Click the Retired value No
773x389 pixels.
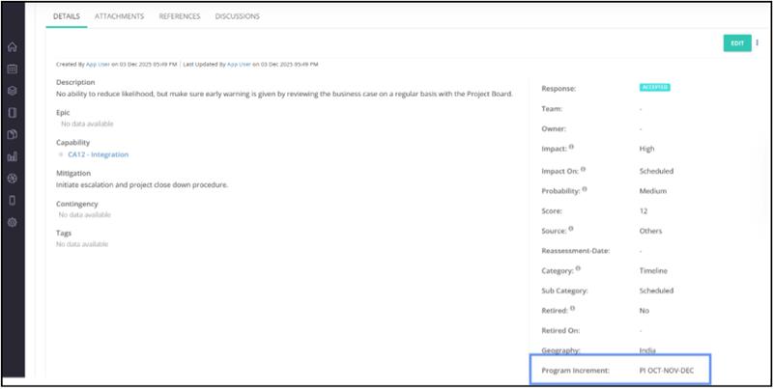coord(644,311)
